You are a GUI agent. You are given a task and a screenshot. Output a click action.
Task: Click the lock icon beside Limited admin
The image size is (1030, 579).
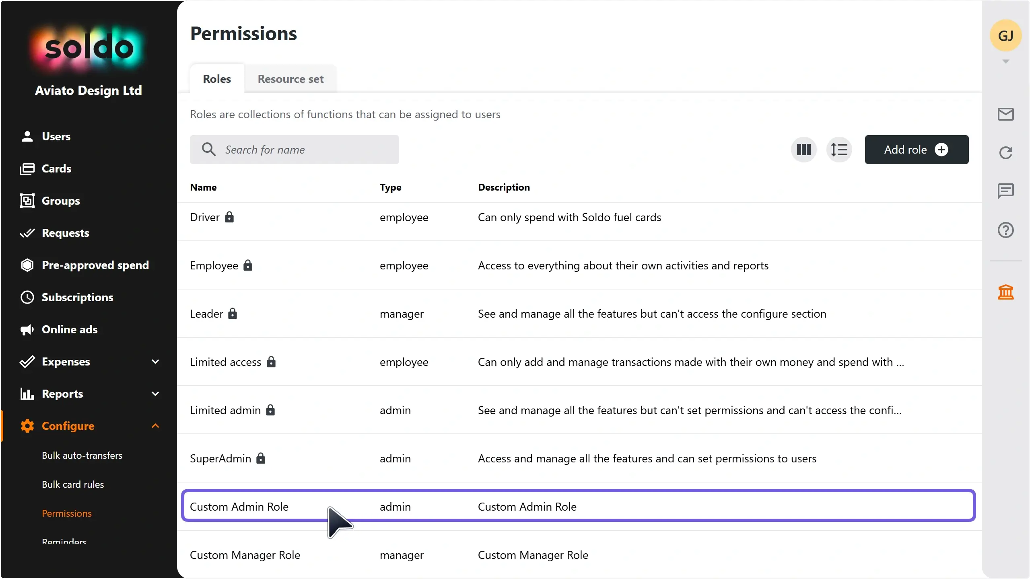tap(270, 410)
